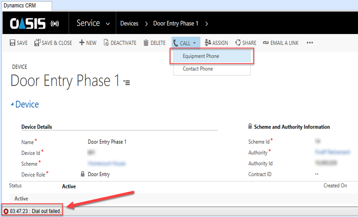Go to Devices in the breadcrumb
This screenshot has height=217, width=358.
point(129,24)
